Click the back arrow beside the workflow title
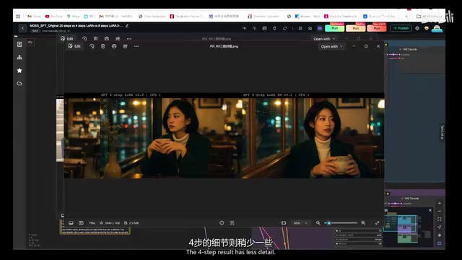462x260 pixels. coord(22,28)
